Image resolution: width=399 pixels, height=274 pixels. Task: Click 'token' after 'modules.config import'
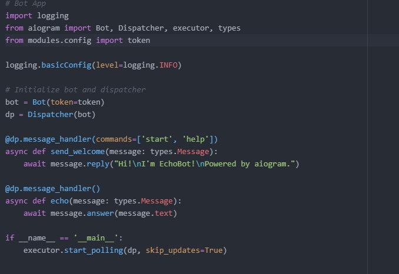(139, 41)
